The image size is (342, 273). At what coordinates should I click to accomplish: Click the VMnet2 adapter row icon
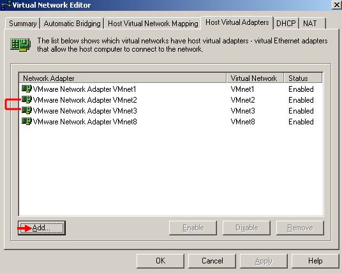tap(27, 100)
